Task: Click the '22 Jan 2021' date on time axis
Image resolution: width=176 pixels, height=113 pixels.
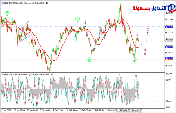Action: 6,110
